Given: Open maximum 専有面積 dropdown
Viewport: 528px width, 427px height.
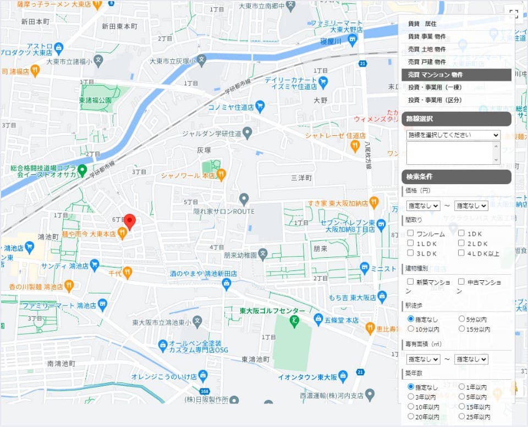Looking at the screenshot, I should point(471,359).
